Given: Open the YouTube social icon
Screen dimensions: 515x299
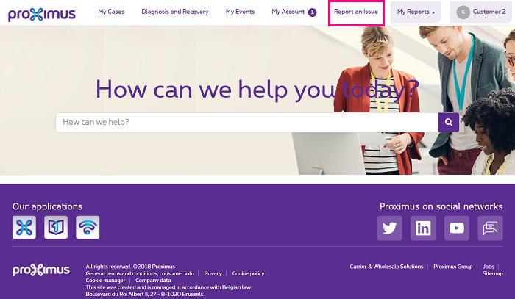Looking at the screenshot, I should tap(457, 228).
